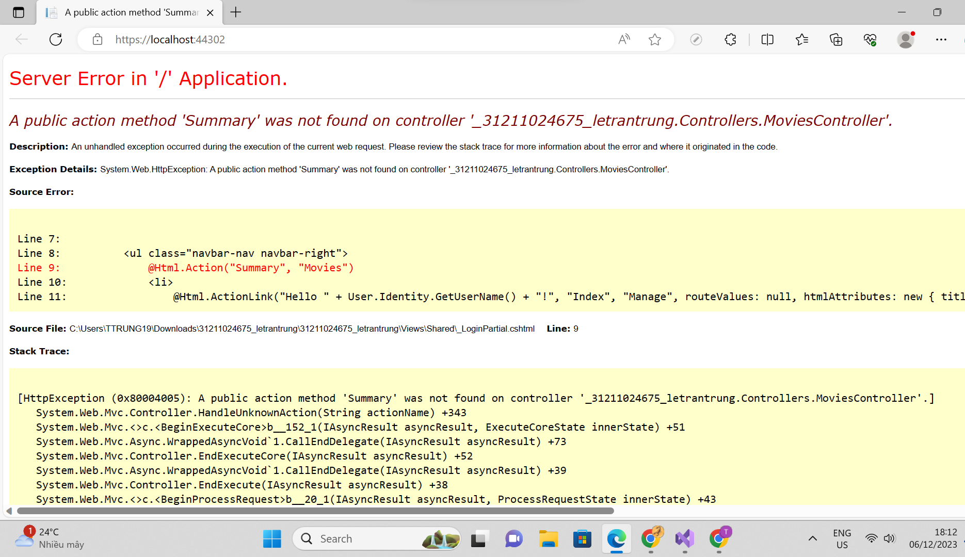The image size is (965, 557).
Task: Open the user profile avatar
Action: (906, 40)
